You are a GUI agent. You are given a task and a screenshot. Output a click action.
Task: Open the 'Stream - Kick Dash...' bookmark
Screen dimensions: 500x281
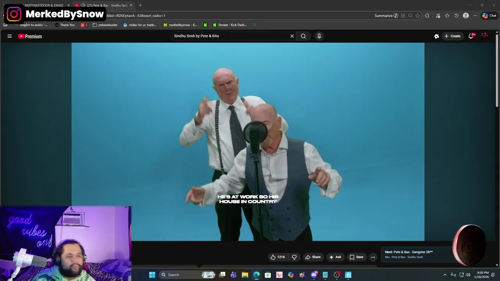click(x=230, y=25)
